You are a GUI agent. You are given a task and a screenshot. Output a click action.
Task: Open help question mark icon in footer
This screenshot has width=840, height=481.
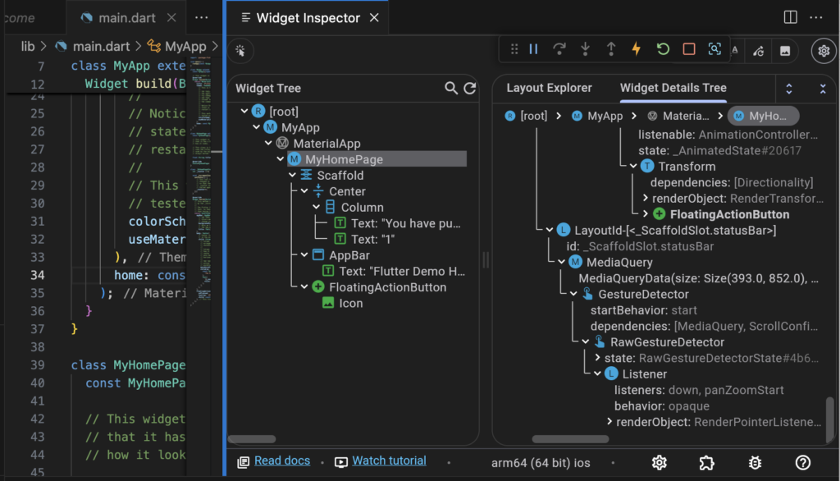point(803,462)
